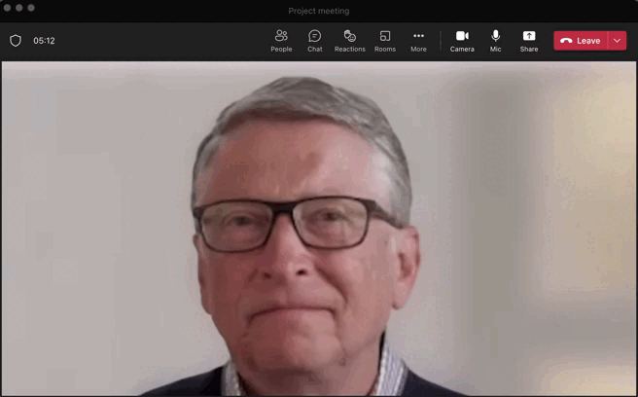The image size is (638, 397).
Task: Click the Project meeting window title
Action: (319, 11)
